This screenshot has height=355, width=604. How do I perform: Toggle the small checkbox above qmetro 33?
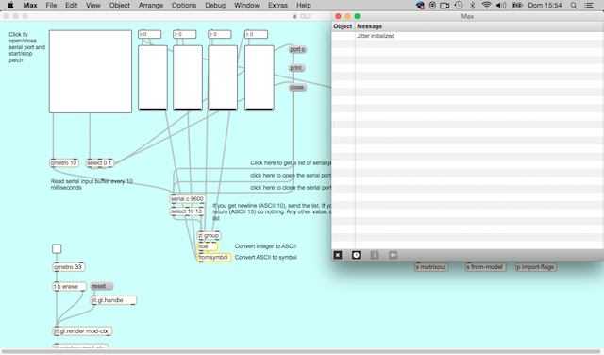[x=57, y=248]
